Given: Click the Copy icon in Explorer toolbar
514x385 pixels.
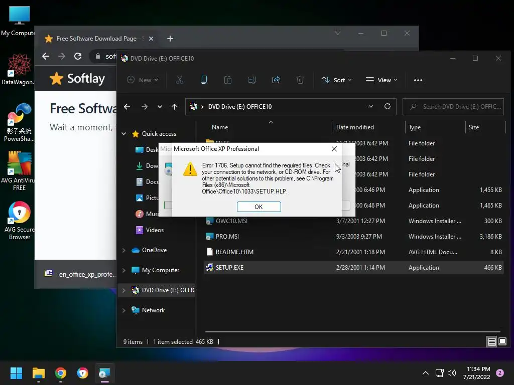Looking at the screenshot, I should point(204,80).
